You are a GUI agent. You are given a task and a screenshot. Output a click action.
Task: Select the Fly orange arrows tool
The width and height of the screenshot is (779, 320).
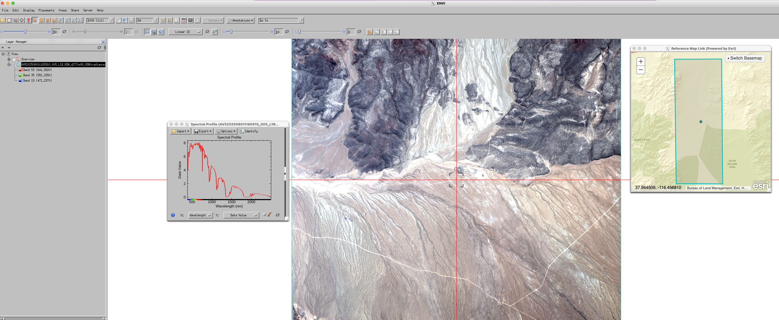coord(48,20)
